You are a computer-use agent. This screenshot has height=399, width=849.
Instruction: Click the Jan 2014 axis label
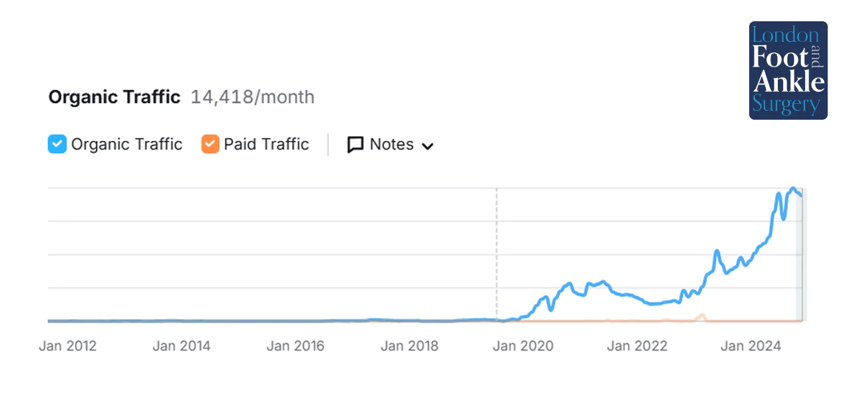[182, 346]
